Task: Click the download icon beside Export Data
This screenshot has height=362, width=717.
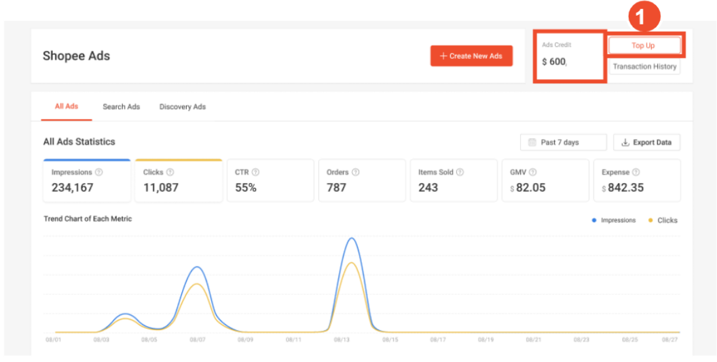Action: tap(625, 142)
